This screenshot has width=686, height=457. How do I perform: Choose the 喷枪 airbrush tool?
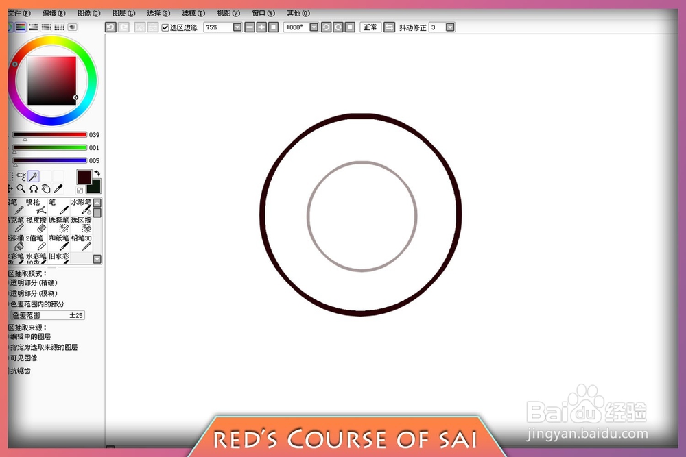(36, 207)
